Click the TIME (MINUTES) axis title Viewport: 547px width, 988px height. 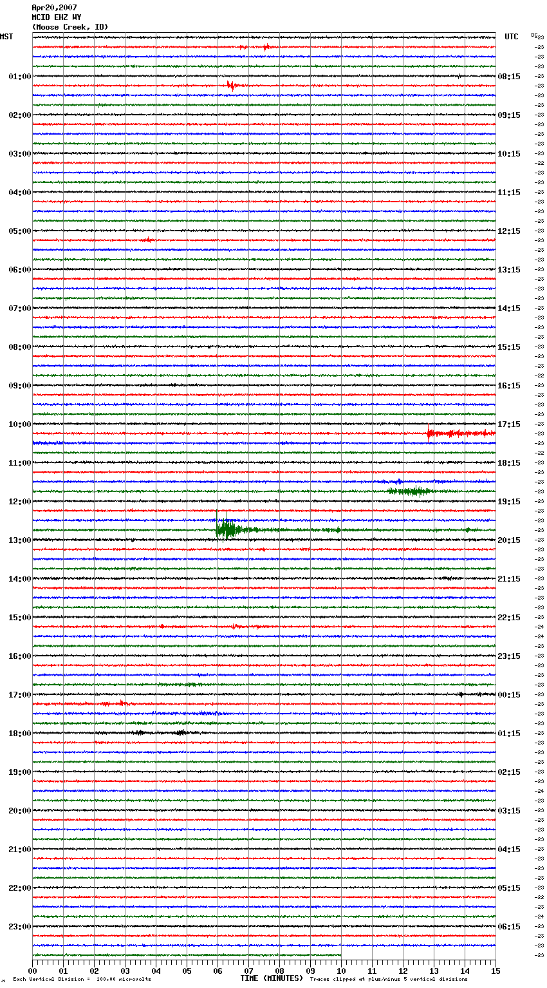click(x=272, y=978)
